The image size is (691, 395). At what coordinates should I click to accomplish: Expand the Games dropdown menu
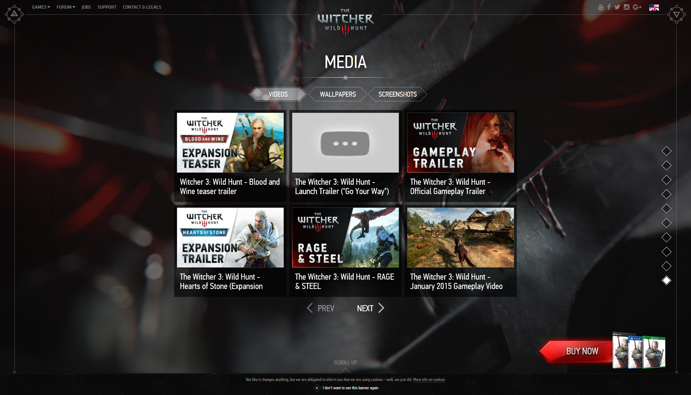[41, 7]
